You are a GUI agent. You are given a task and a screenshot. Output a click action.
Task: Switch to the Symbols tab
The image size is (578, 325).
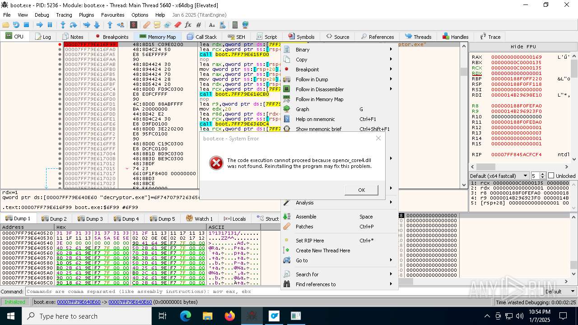(301, 37)
